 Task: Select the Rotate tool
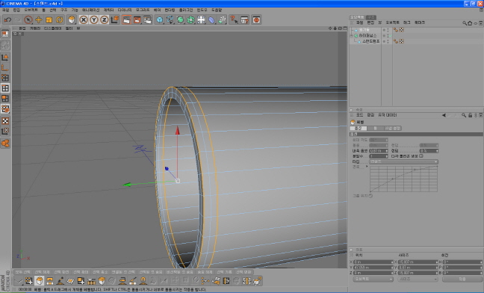coord(59,19)
